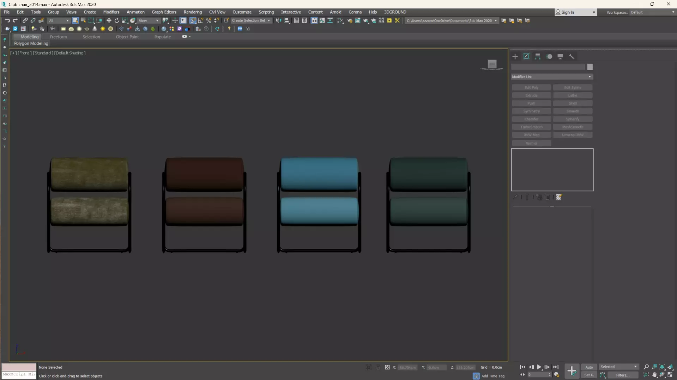
Task: Maximize the viewport toggle
Action: pos(670,375)
